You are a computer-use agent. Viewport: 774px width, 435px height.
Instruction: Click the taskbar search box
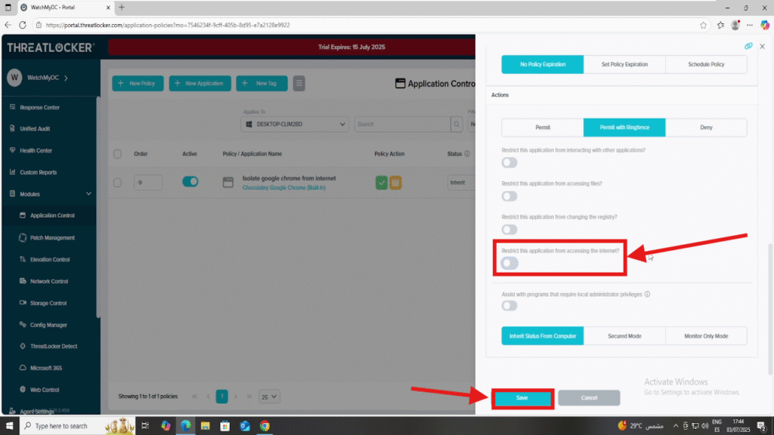coord(78,426)
